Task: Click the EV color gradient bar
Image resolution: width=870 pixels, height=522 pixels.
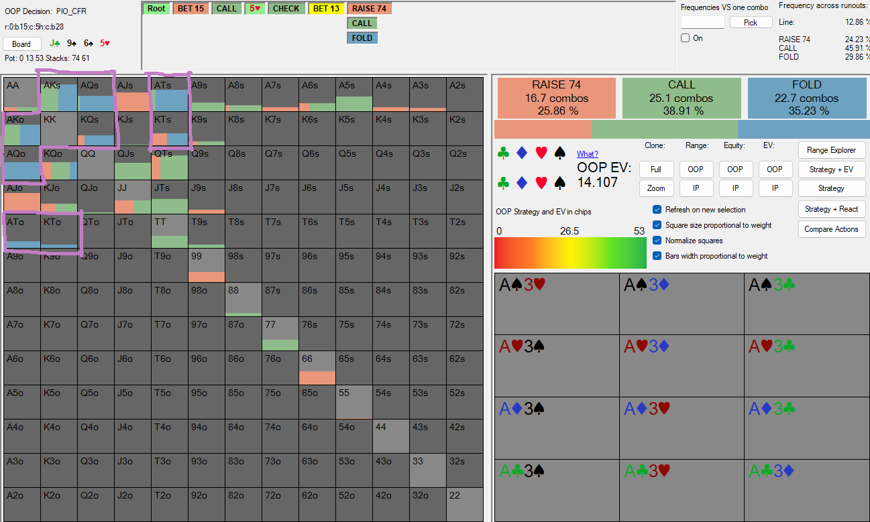Action: [569, 253]
